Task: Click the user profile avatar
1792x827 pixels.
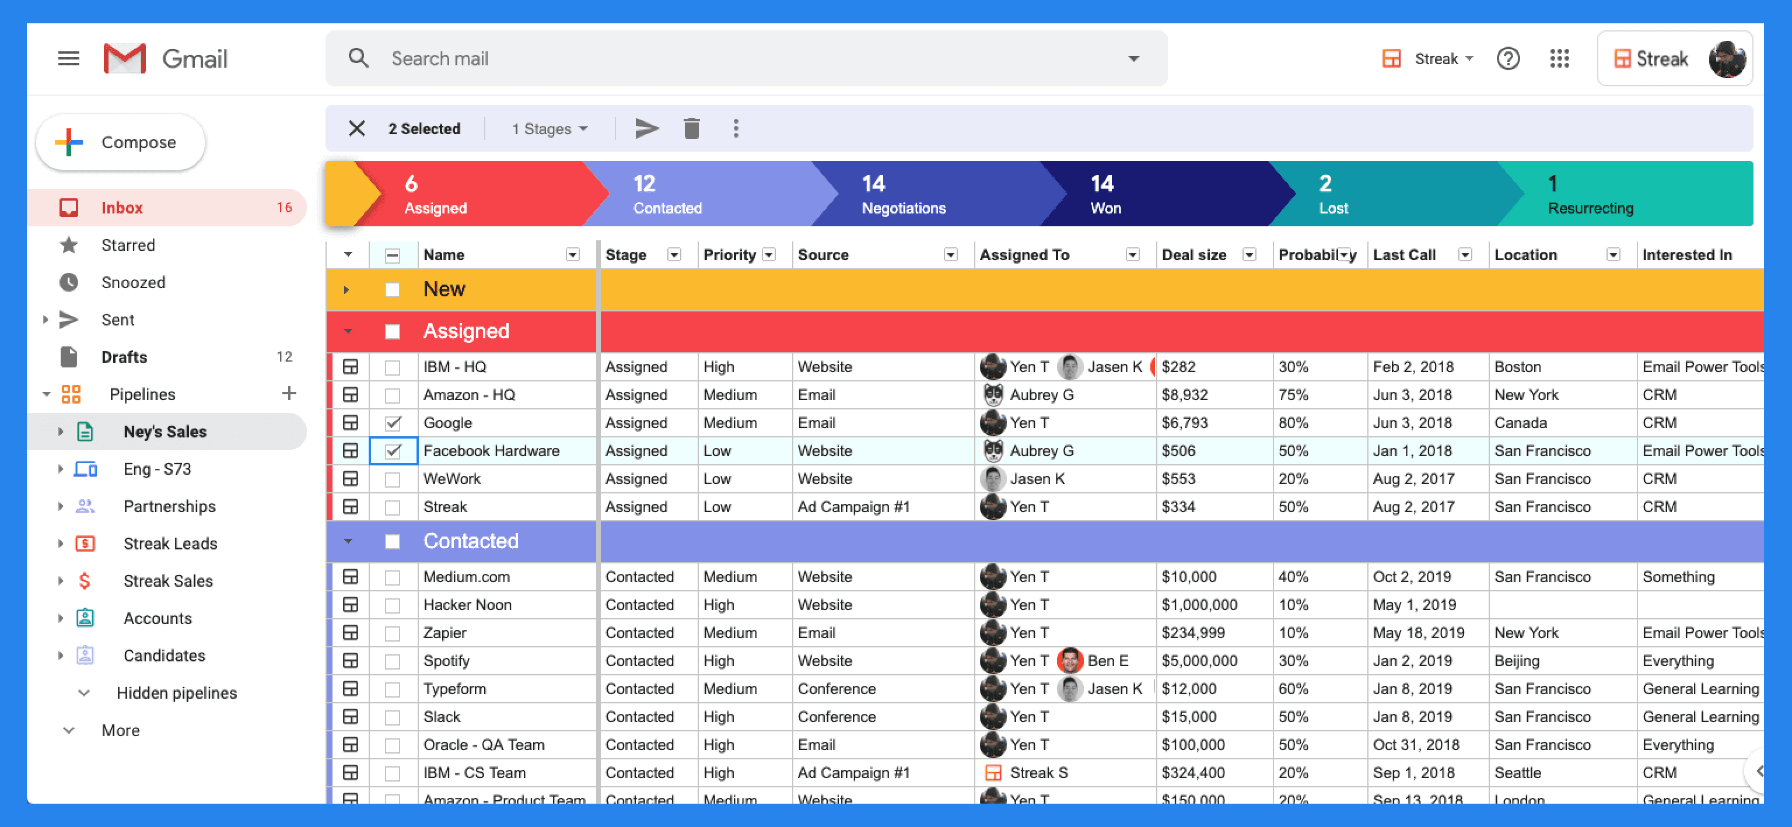Action: click(x=1727, y=59)
